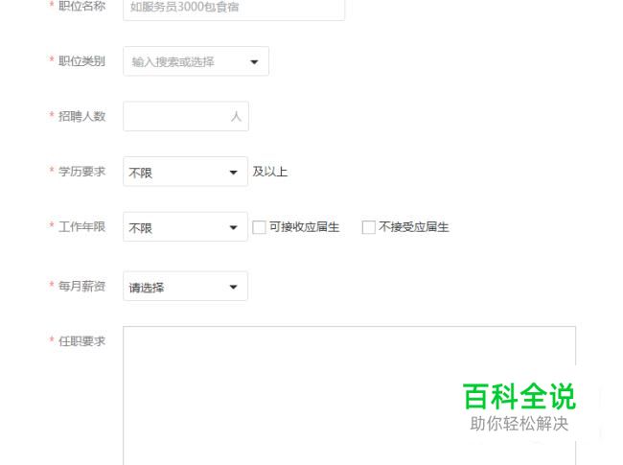Click the 职位名称 input field
This screenshot has height=465, width=623.
pyautogui.click(x=234, y=9)
